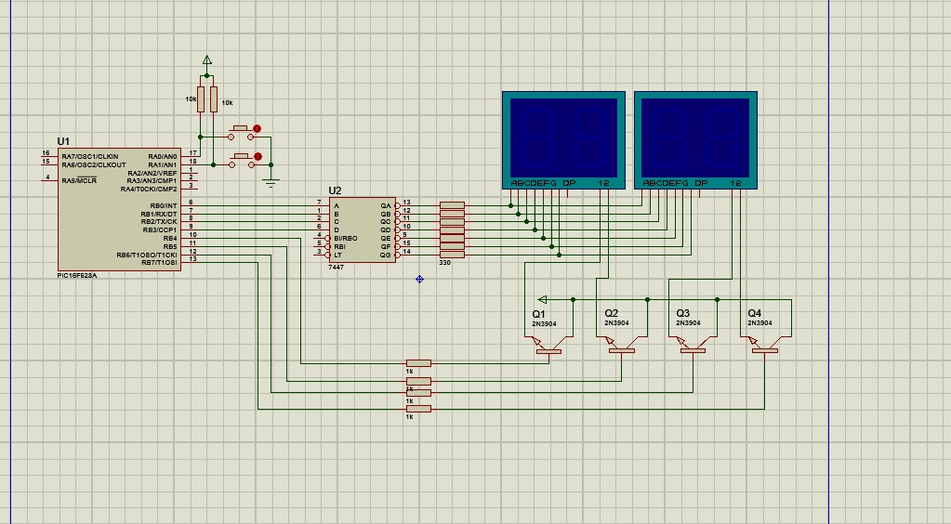Viewport: 951px width, 524px height.
Task: Click the PIC16F628A part value text
Action: tap(77, 275)
